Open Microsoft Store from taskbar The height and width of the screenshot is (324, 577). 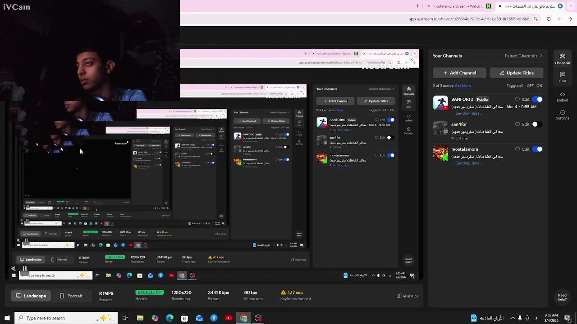[184, 318]
